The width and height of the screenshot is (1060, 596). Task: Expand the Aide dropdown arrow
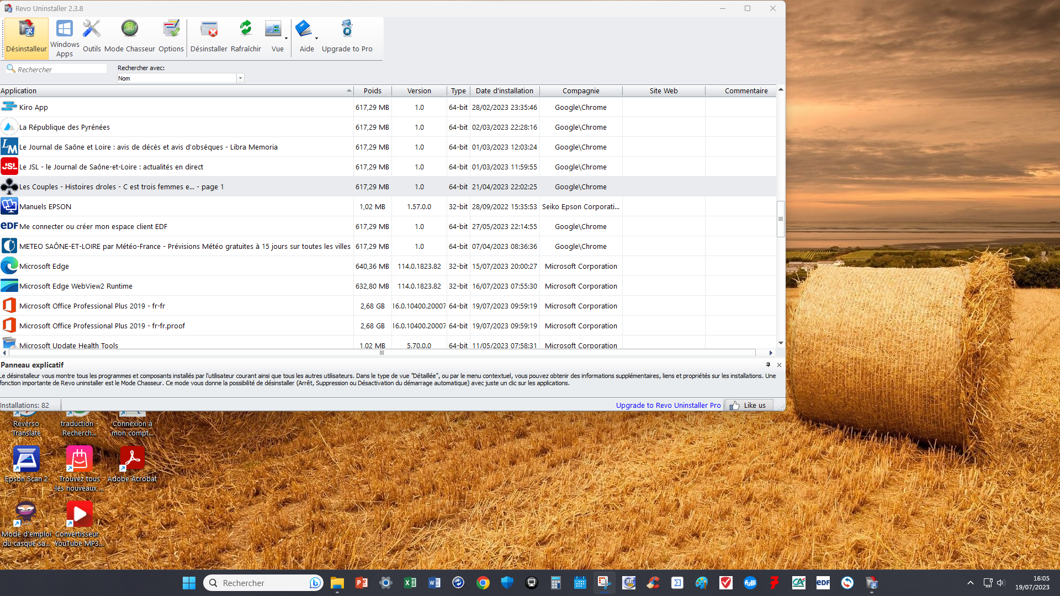click(316, 39)
